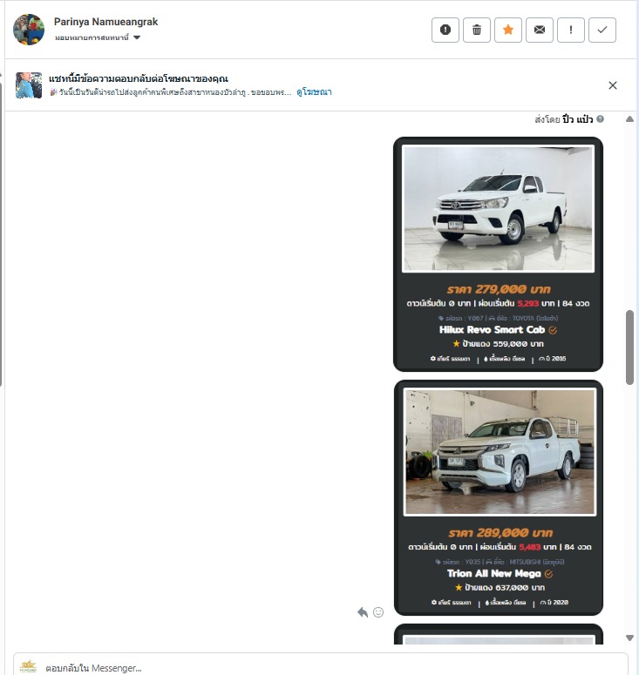Grab the chat vertical scrollbar thumb

[629, 347]
